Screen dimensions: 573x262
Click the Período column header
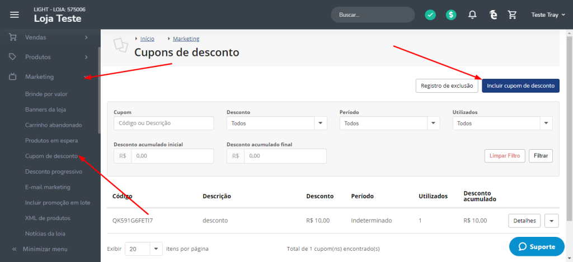362,196
